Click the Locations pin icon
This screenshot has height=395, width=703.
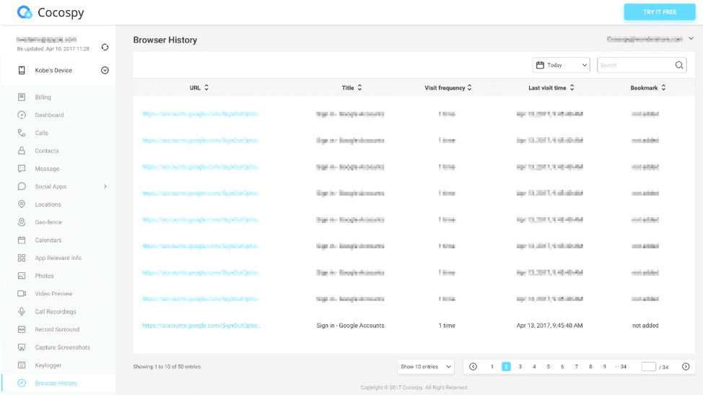(x=22, y=204)
